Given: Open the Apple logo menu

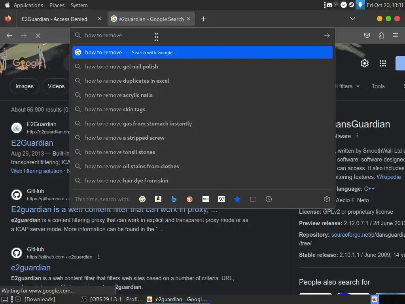Looking at the screenshot, I should (7, 5).
